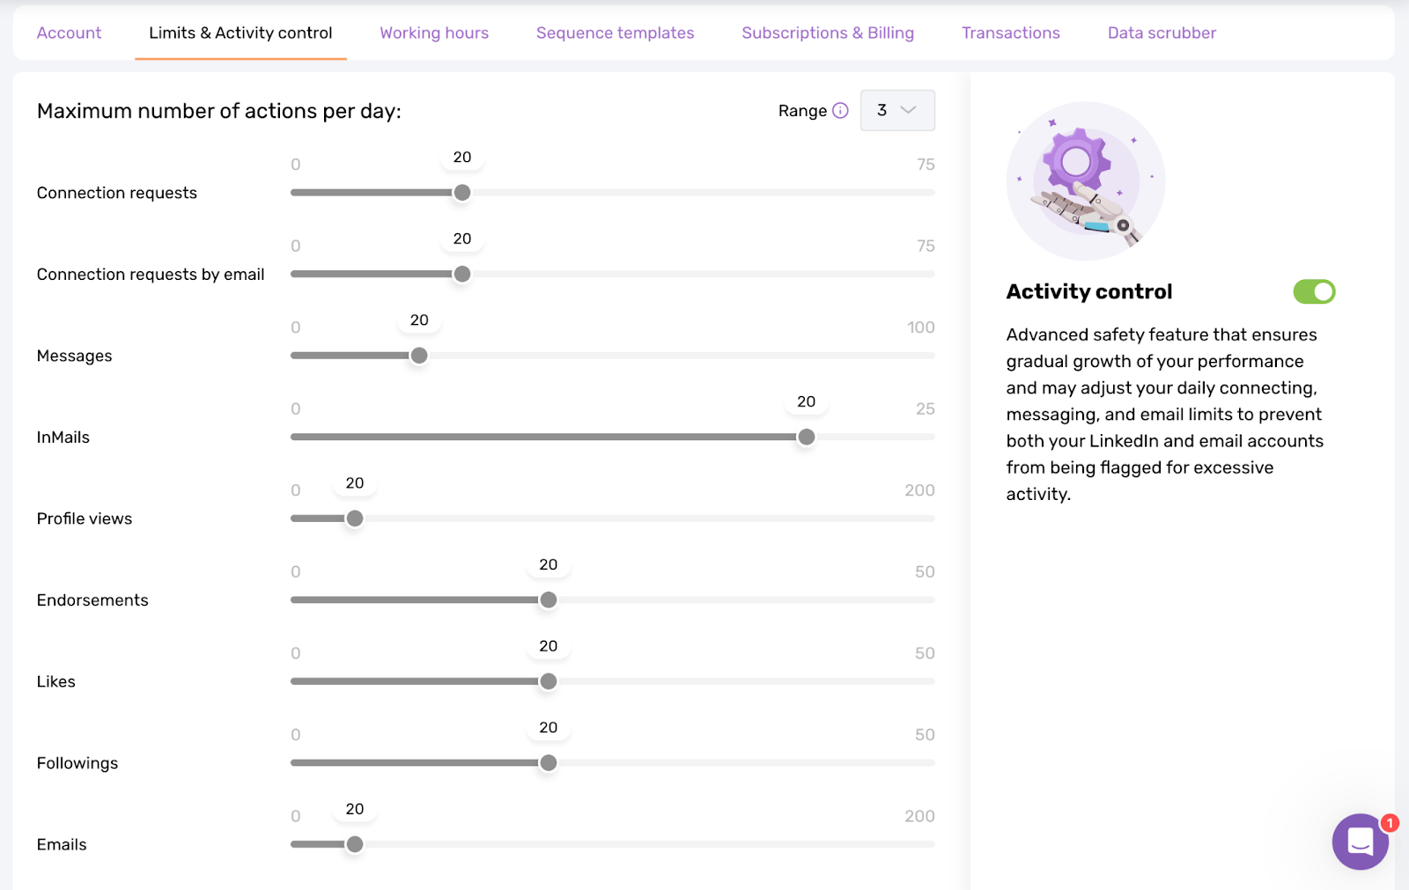The width and height of the screenshot is (1409, 890).
Task: Open the Range dropdown
Action: [x=896, y=110]
